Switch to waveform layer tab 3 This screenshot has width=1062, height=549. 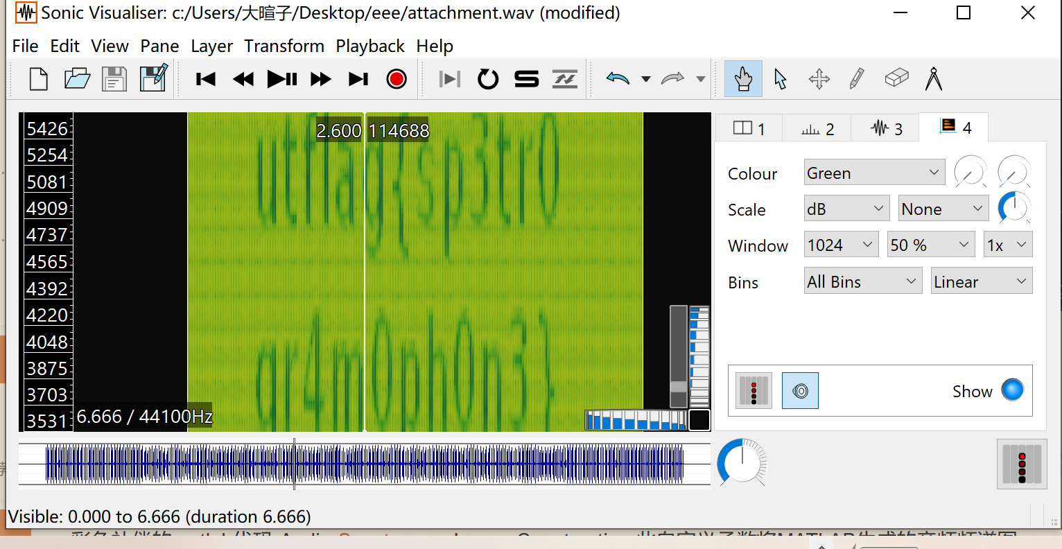point(886,128)
